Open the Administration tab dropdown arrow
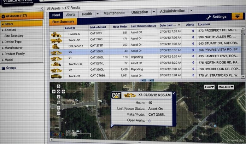This screenshot has width=246, height=144. click(x=191, y=10)
